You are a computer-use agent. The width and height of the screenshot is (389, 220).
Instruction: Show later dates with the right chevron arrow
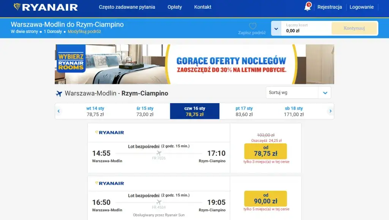tap(330, 111)
